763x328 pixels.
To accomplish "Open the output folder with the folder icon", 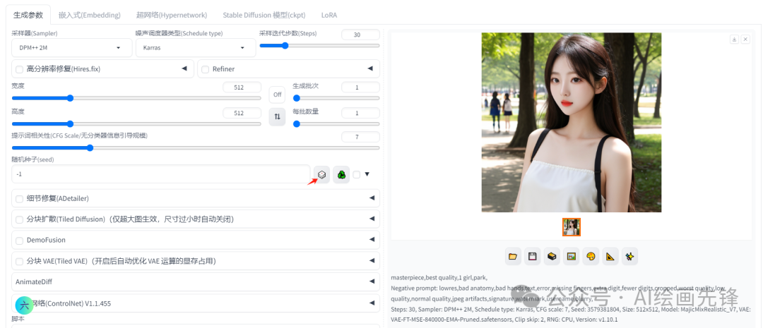I will (512, 256).
